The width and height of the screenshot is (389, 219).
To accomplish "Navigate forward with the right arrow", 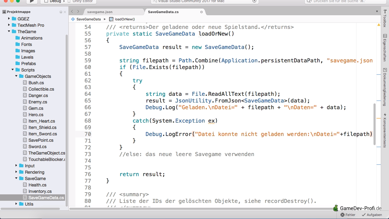I will [78, 12].
